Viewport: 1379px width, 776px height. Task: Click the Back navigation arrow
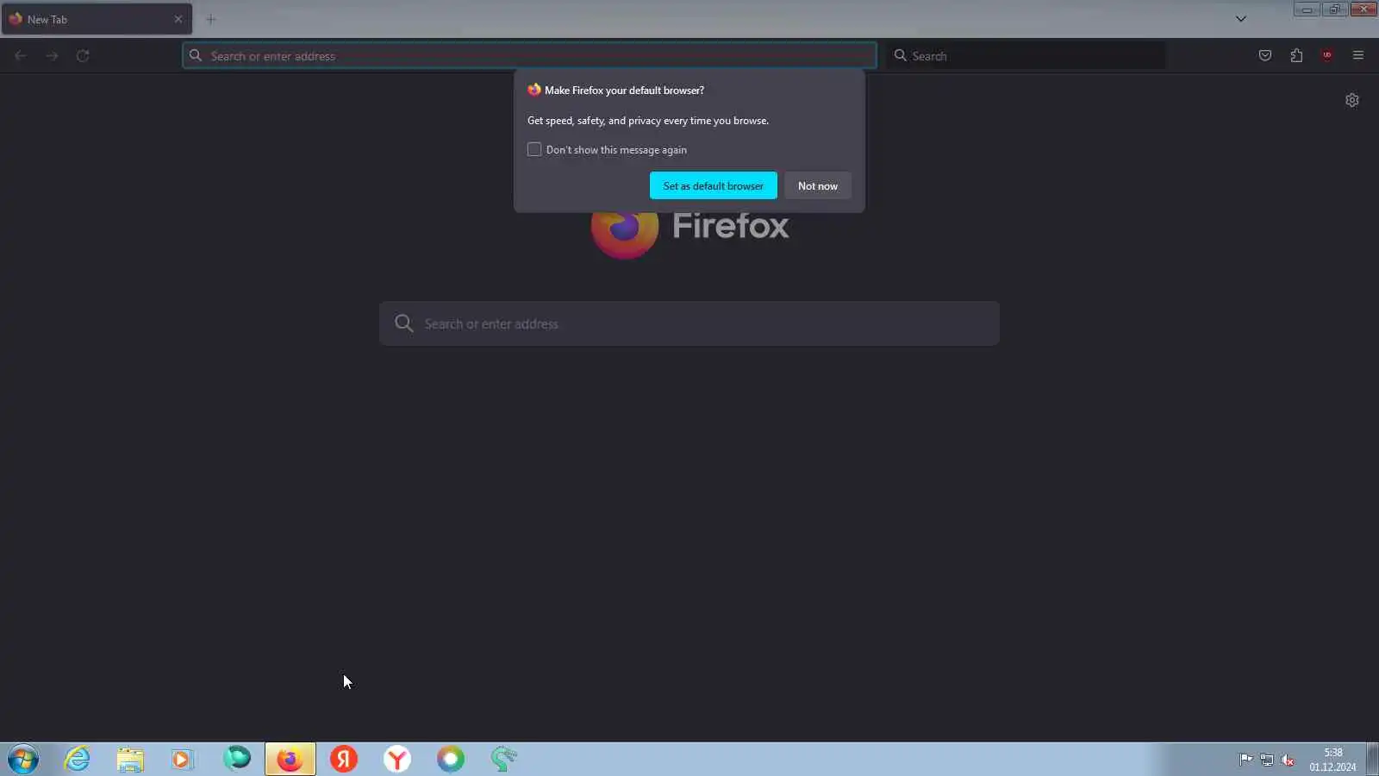pyautogui.click(x=21, y=56)
